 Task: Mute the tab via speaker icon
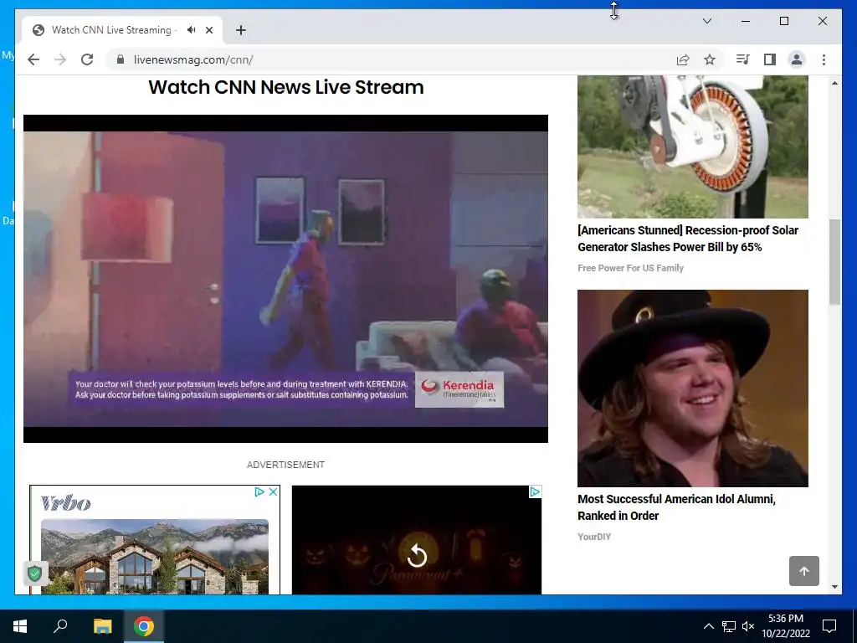(191, 30)
